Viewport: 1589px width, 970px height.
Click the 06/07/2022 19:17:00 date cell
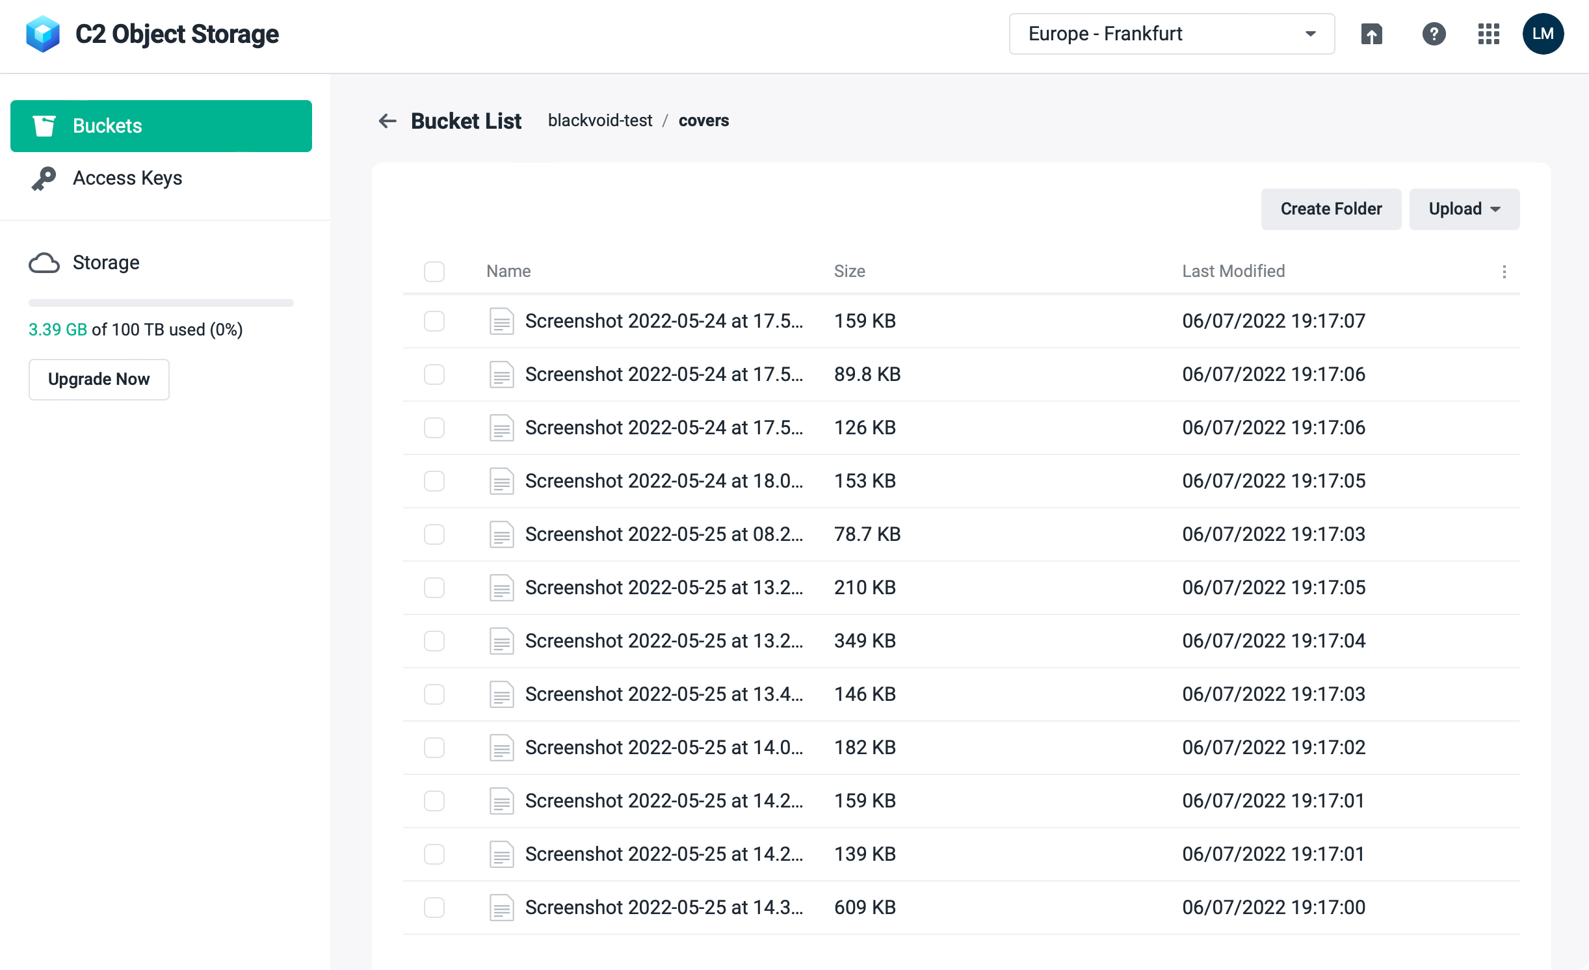click(1274, 908)
